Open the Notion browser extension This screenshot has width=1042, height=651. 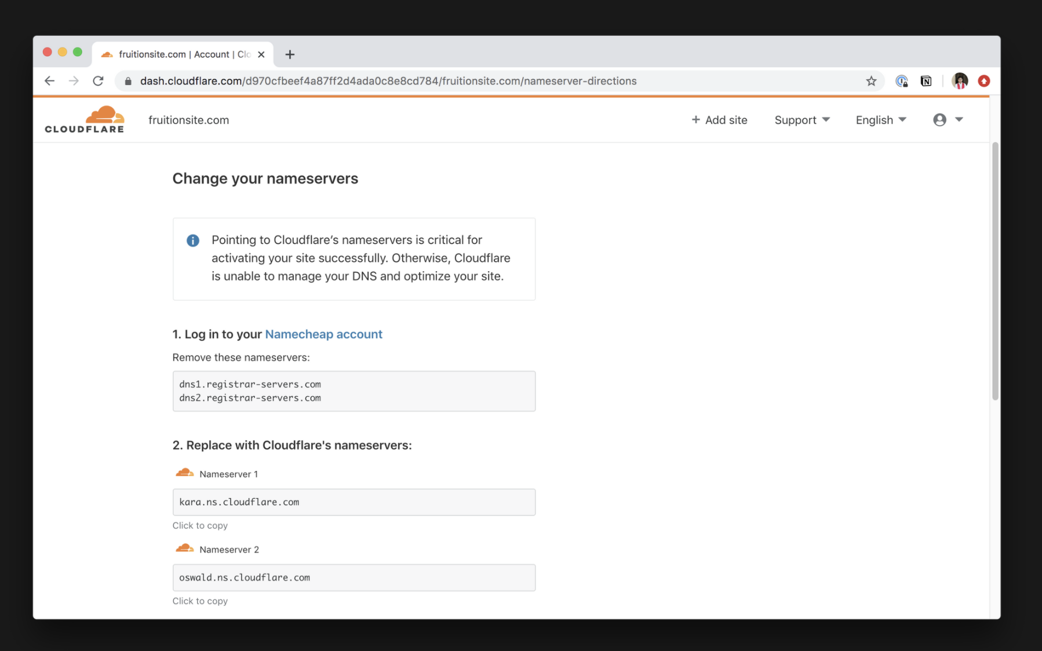pos(926,81)
